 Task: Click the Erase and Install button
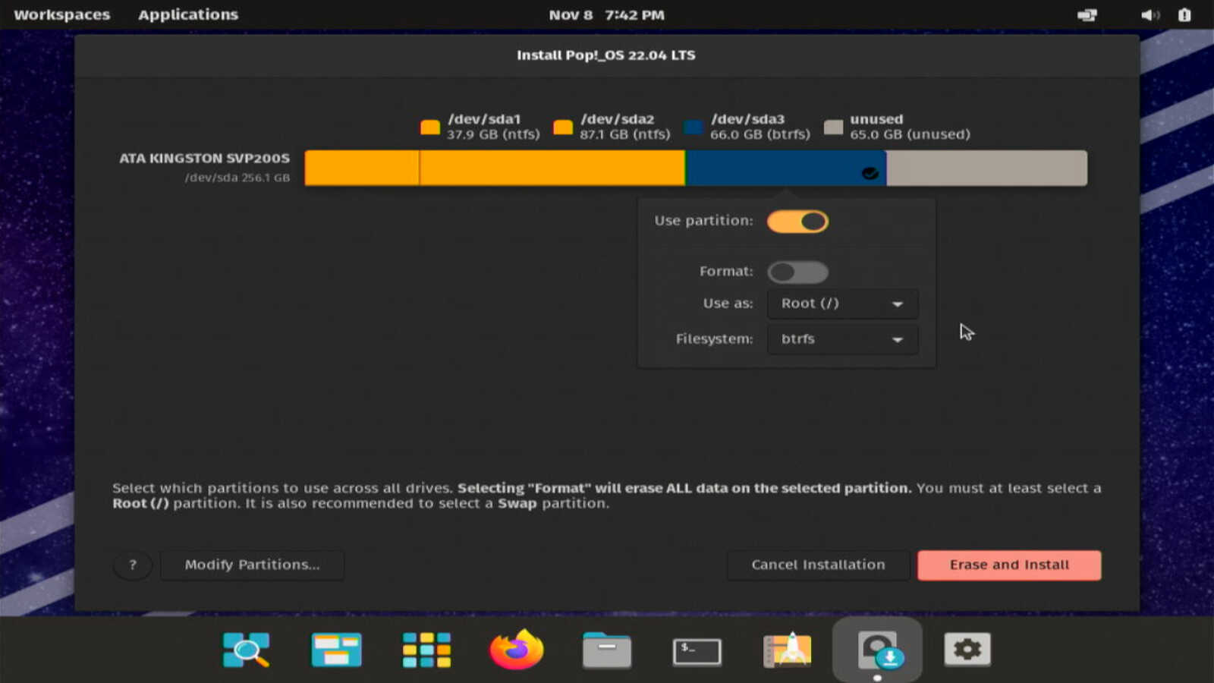pyautogui.click(x=1009, y=565)
